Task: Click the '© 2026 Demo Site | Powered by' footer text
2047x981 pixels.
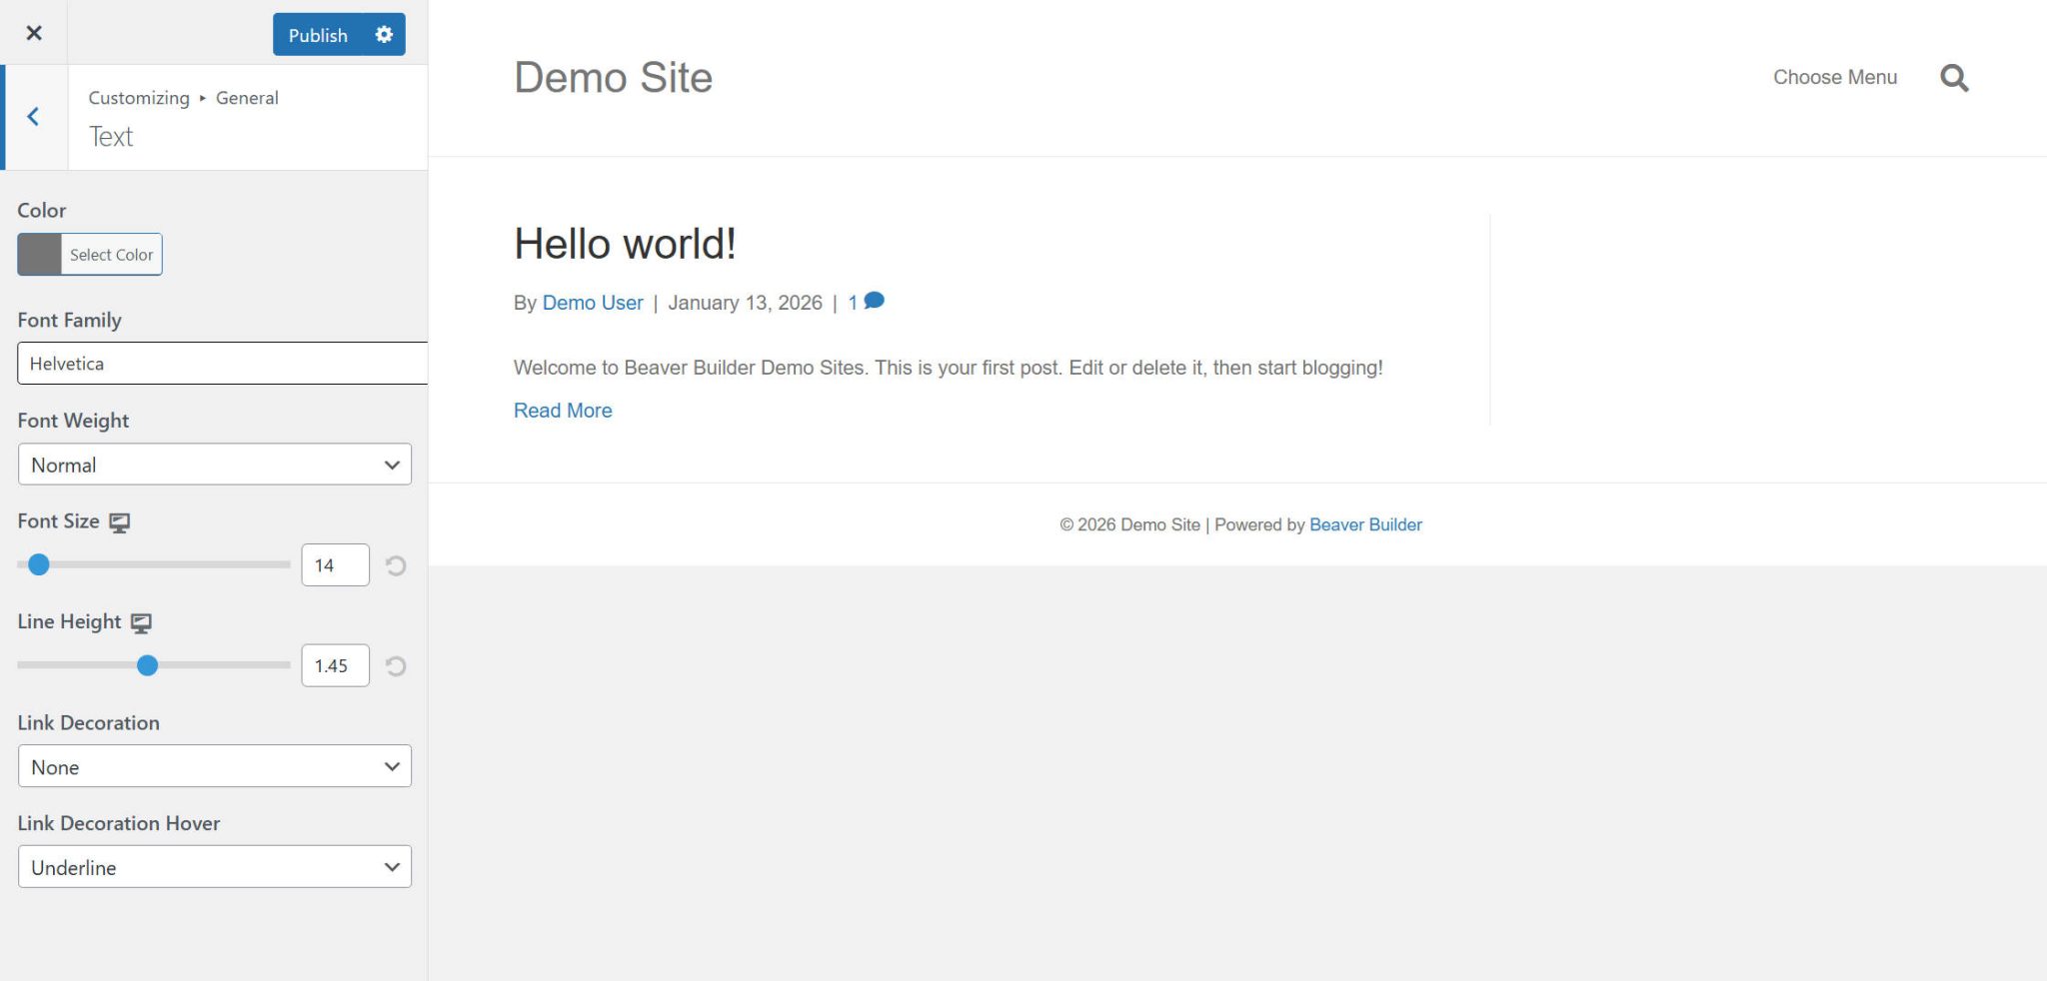Action: tap(1182, 524)
